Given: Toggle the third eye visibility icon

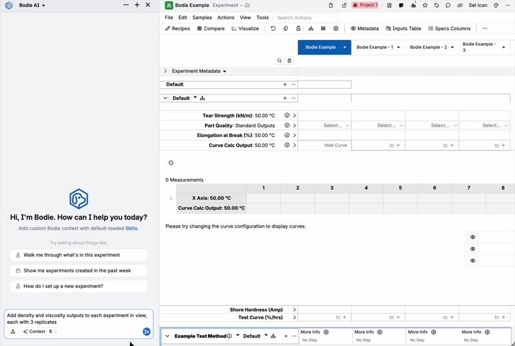Looking at the screenshot, I should pos(473,260).
